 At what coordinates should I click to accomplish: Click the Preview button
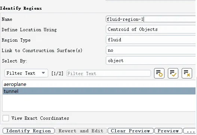(x=168, y=131)
